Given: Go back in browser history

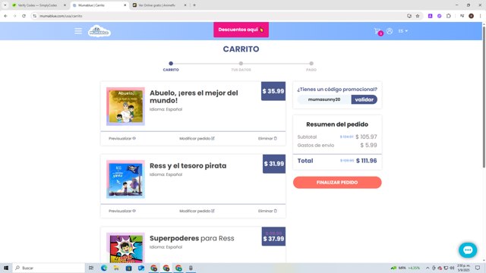Looking at the screenshot, I should tap(5, 16).
